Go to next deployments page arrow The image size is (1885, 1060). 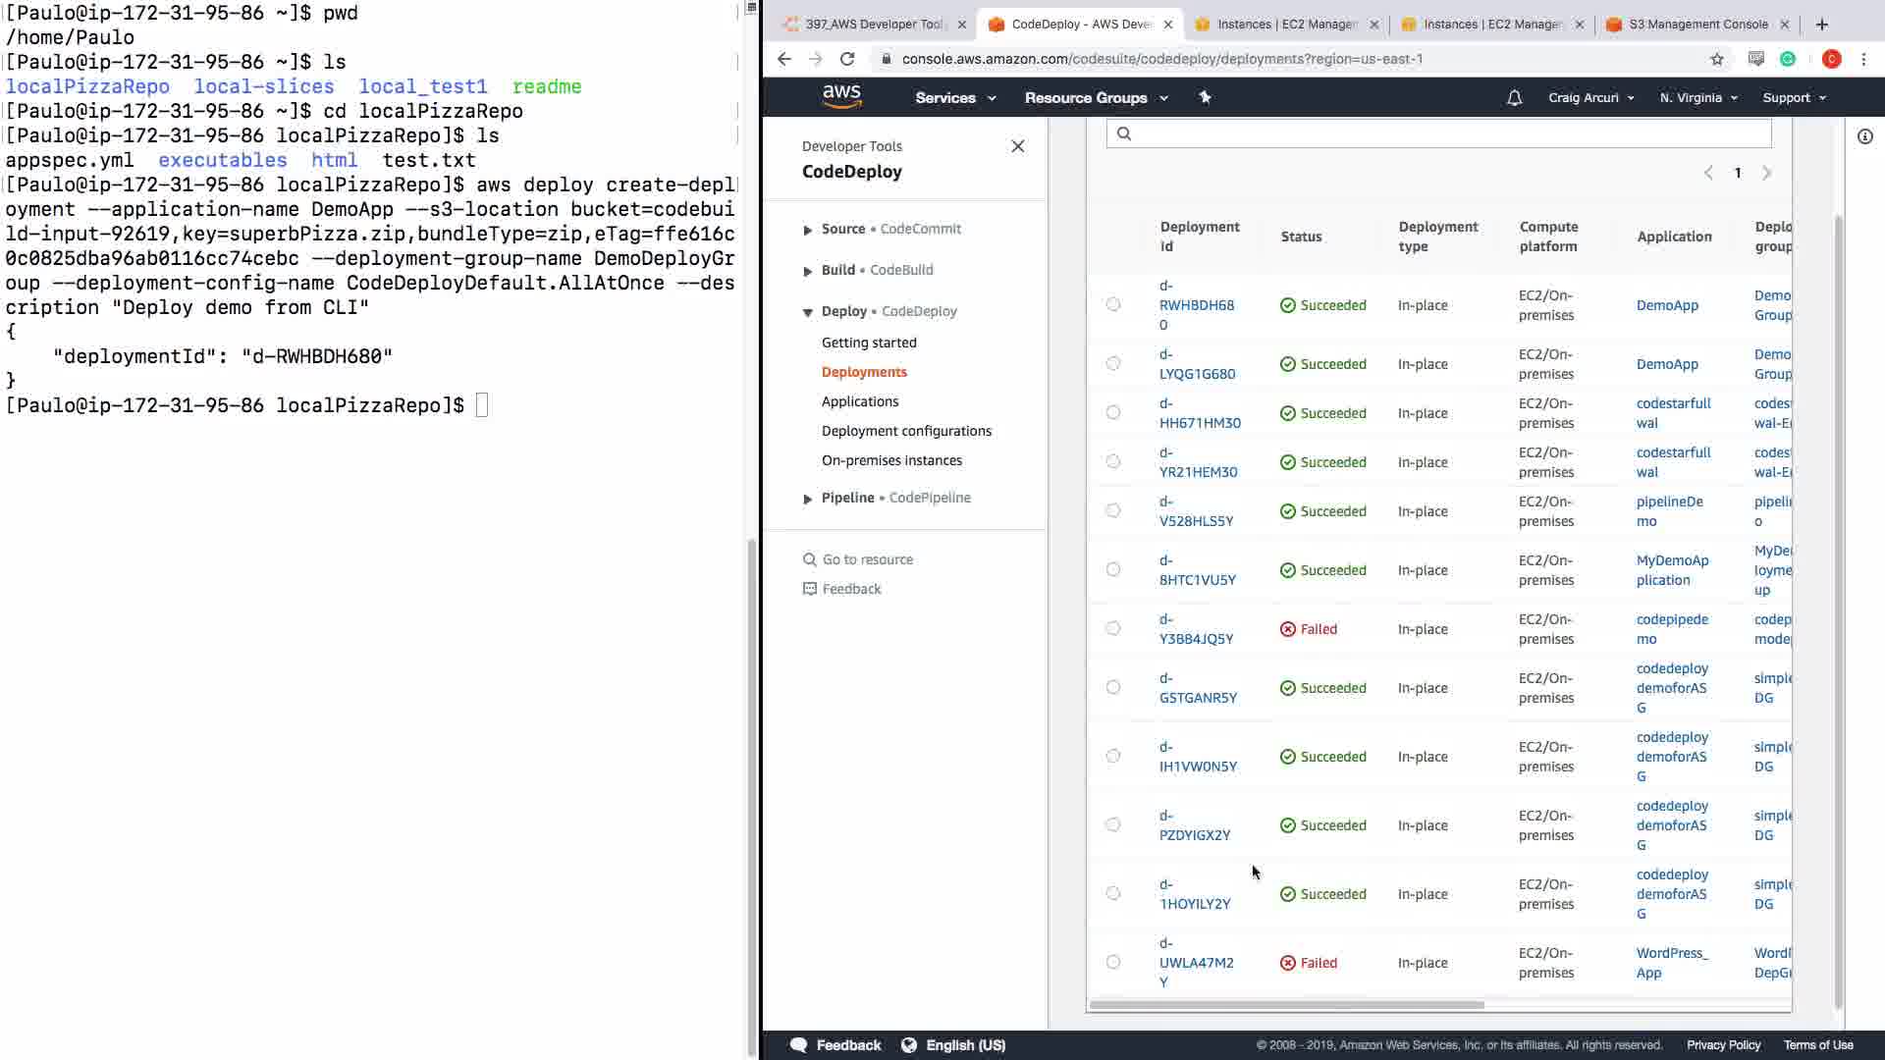click(x=1766, y=173)
